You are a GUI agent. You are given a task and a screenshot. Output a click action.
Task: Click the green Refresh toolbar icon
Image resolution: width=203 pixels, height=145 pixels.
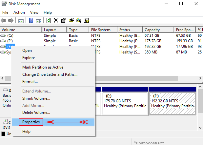pyautogui.click(x=49, y=20)
